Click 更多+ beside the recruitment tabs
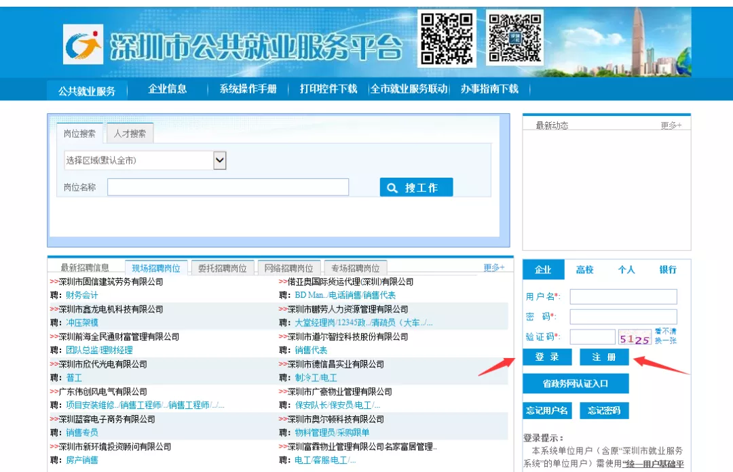 click(x=495, y=267)
